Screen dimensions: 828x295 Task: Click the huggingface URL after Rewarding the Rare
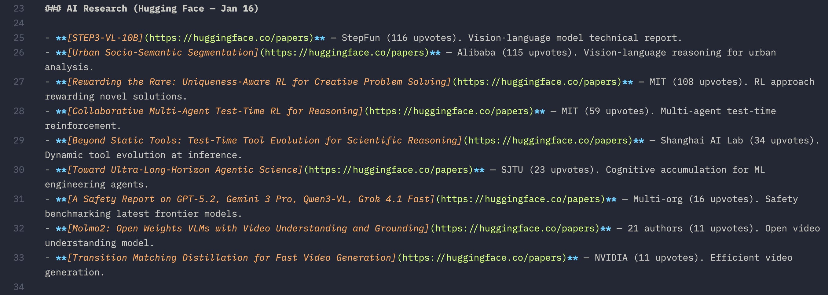pos(537,82)
